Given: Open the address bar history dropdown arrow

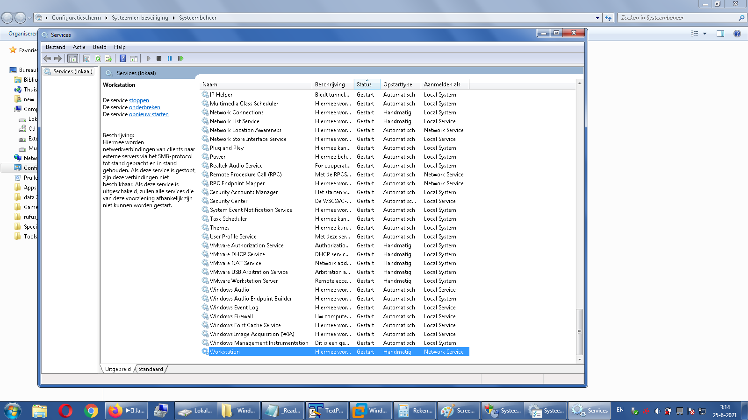Looking at the screenshot, I should 597,18.
